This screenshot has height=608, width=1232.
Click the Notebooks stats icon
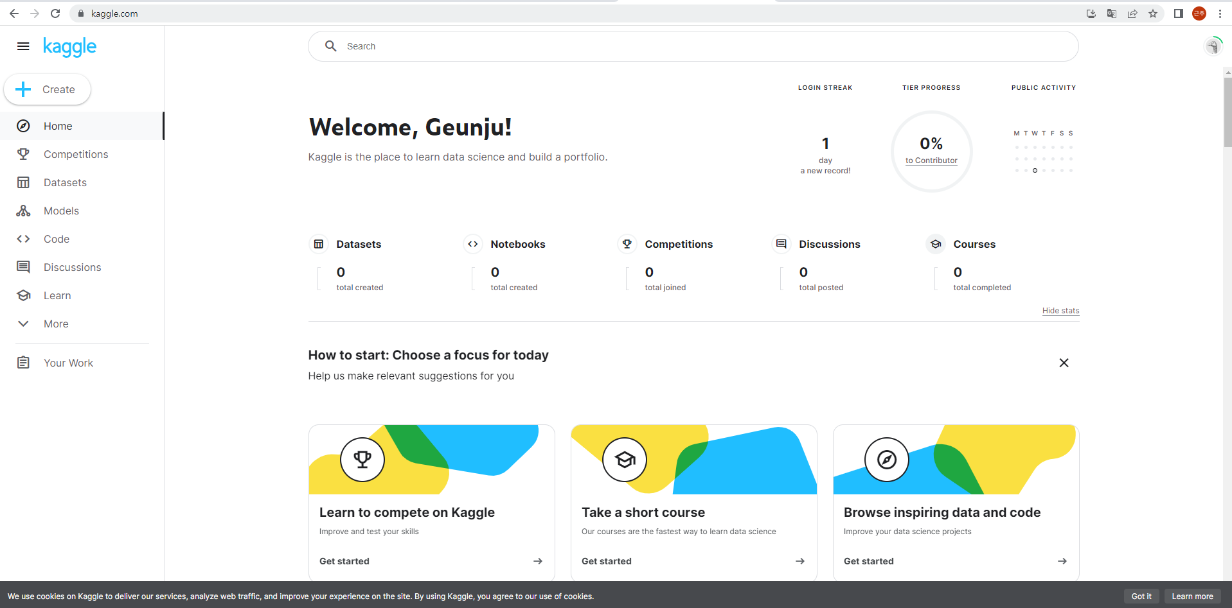pos(473,244)
